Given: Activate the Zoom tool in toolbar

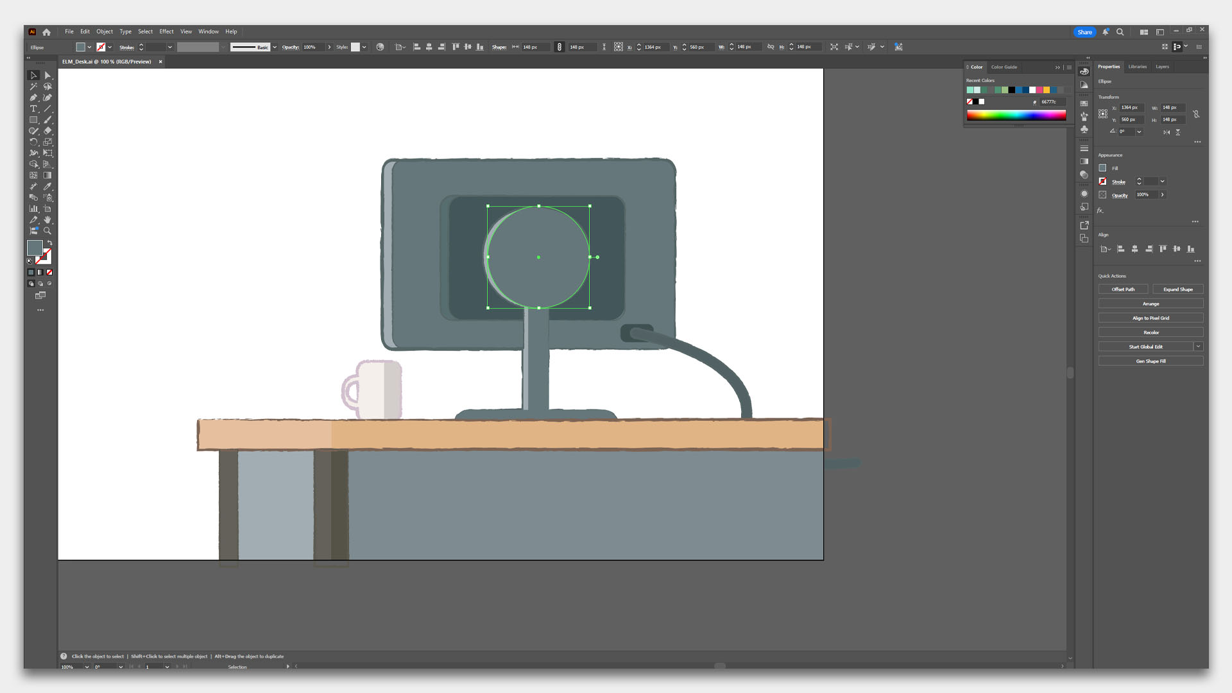Looking at the screenshot, I should (47, 231).
